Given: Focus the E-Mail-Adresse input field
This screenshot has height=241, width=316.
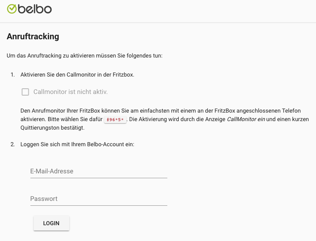Looking at the screenshot, I should point(99,171).
